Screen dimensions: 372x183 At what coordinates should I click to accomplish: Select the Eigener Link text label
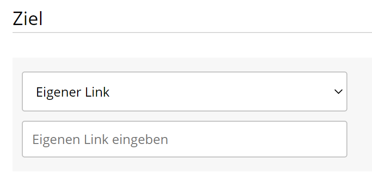(73, 92)
